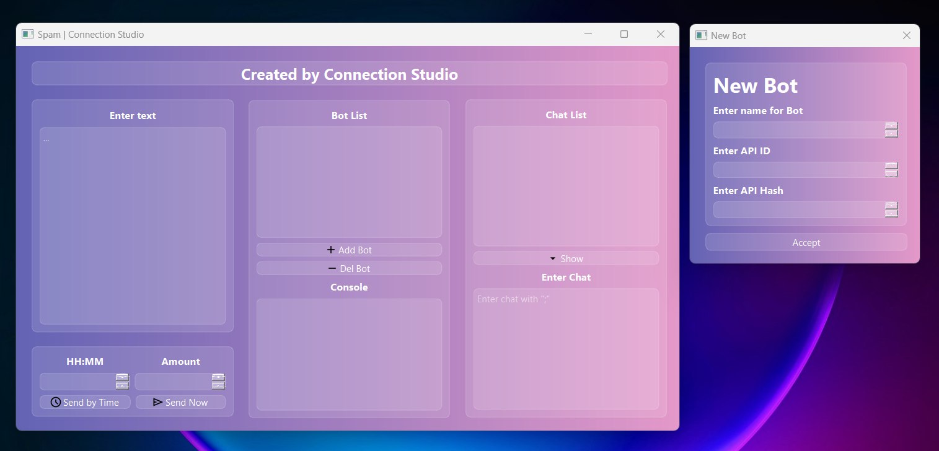Decrease the Amount value with the down arrow
Screen dimensions: 939x451
tap(218, 385)
